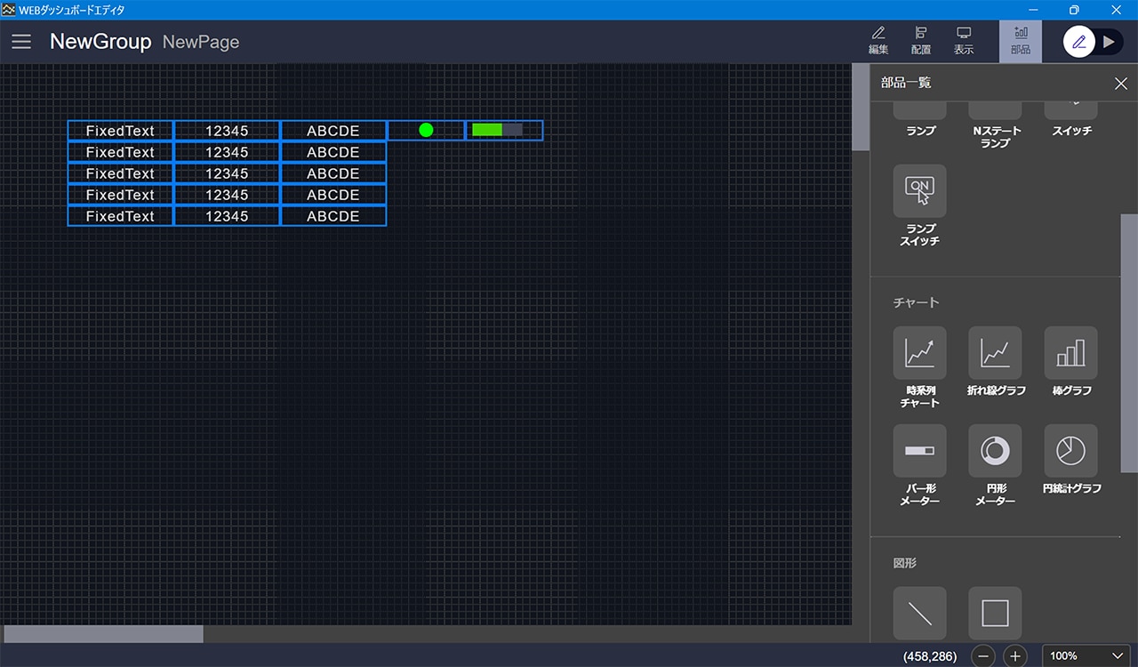The height and width of the screenshot is (667, 1138).
Task: Select the 棒グラフ bar graph part
Action: [1070, 353]
